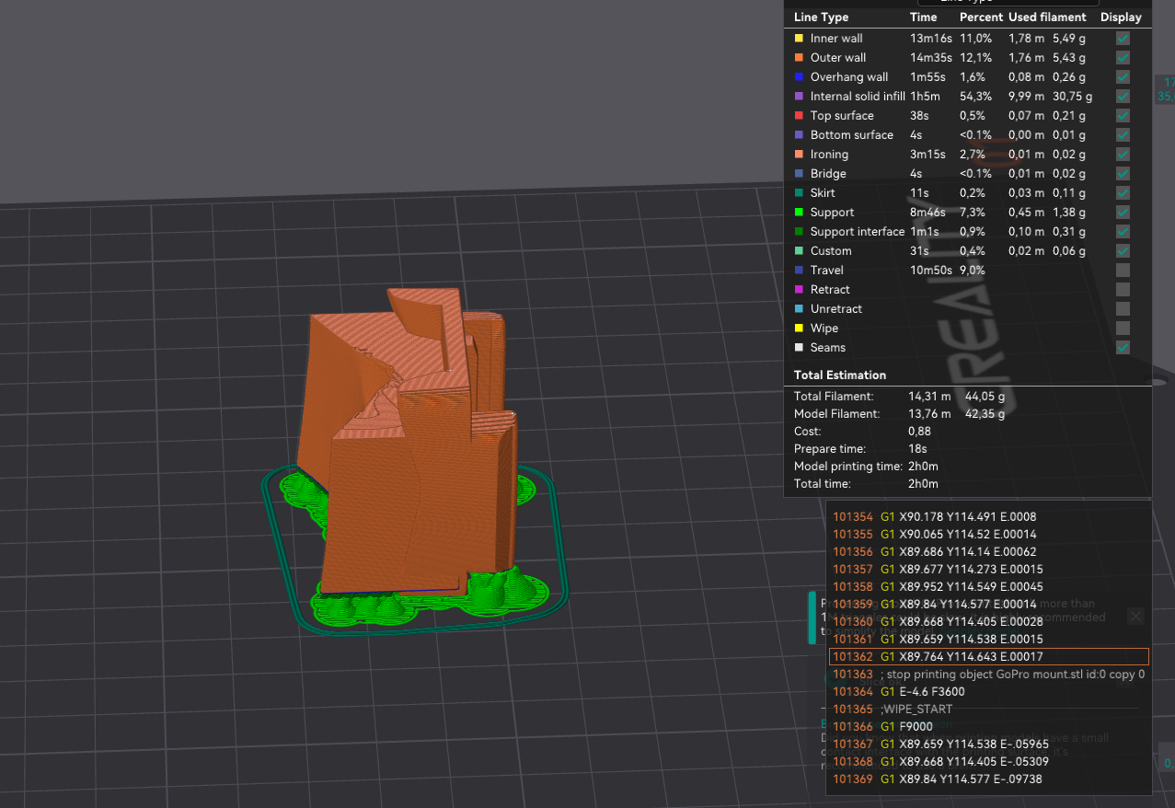Select the stop printing object comment line
The width and height of the screenshot is (1175, 808).
[x=989, y=675]
